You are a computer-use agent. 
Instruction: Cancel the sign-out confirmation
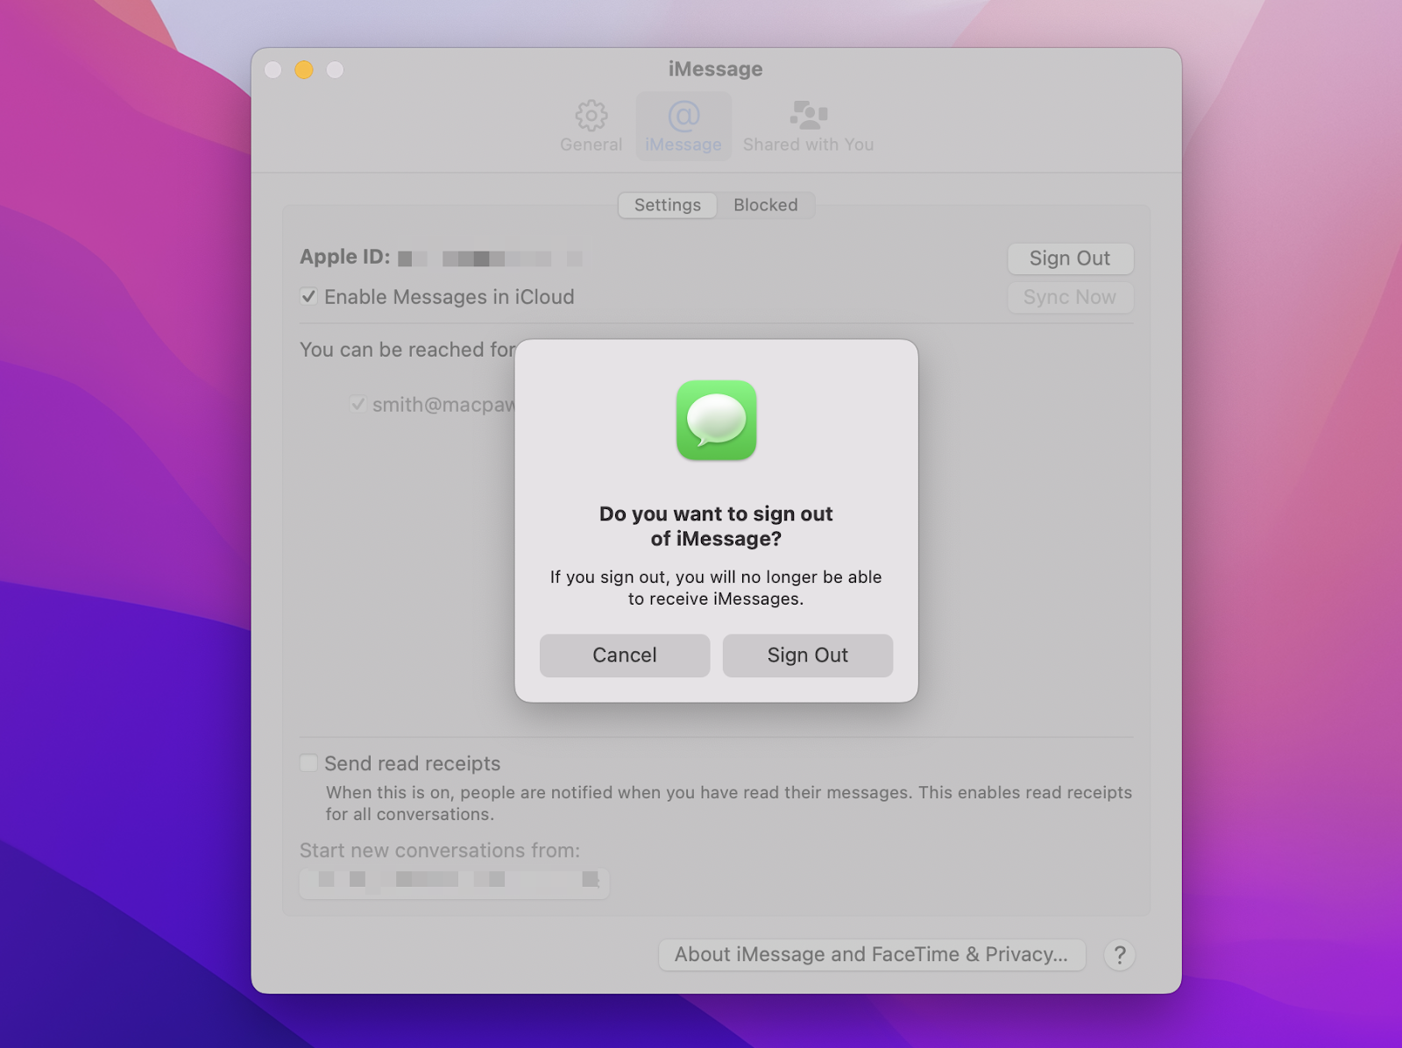click(x=624, y=655)
